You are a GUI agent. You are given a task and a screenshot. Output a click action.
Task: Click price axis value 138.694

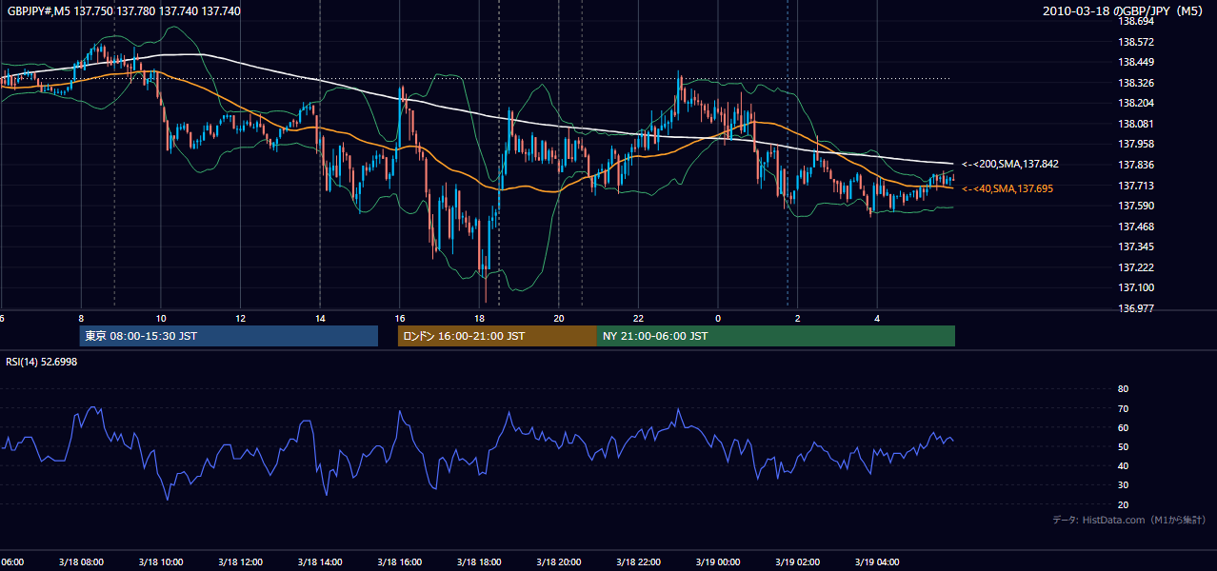(1136, 21)
